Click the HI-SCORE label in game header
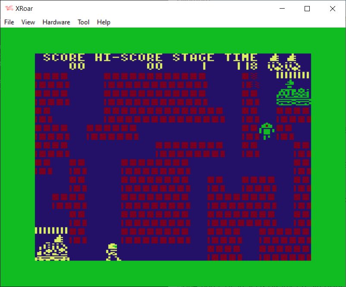The width and height of the screenshot is (346, 287). click(129, 57)
